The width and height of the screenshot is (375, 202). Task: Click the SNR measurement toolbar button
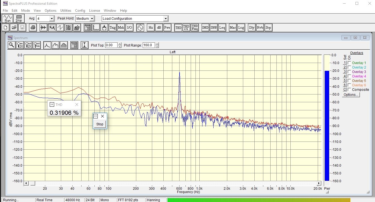coord(214,28)
